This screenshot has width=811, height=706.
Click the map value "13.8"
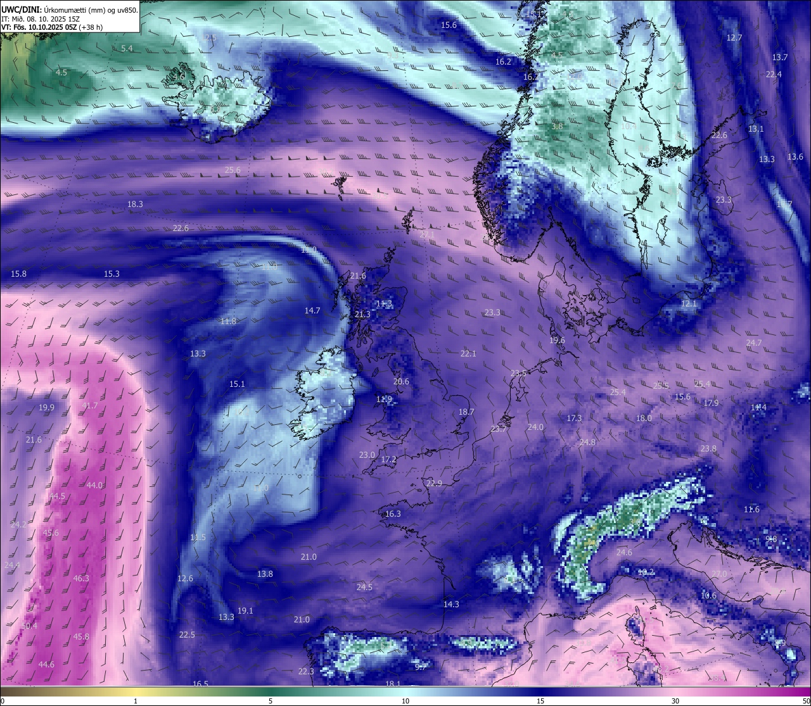[x=265, y=574]
